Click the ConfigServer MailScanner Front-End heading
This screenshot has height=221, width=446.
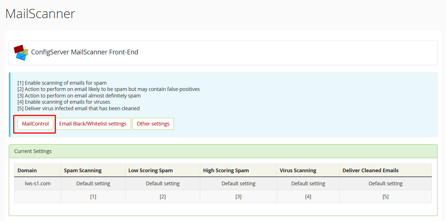[85, 52]
